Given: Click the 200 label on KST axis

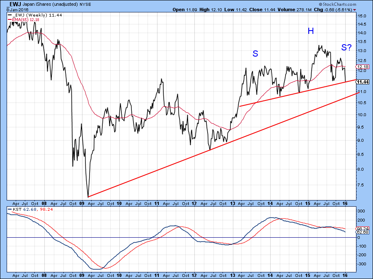Looking at the screenshot, I should tap(361, 220).
